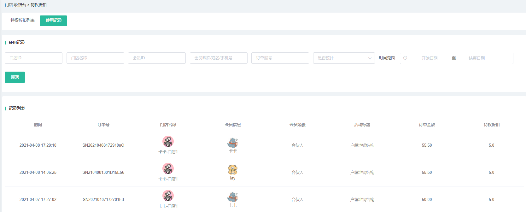Screen dimensions: 526x212
Task: Click the 时间 column header
Action: coord(38,125)
